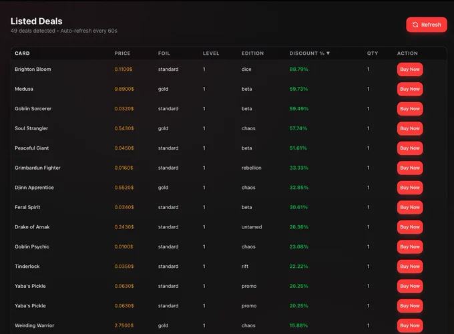
Task: Buy Now for Soul Strangler
Action: [x=410, y=129]
